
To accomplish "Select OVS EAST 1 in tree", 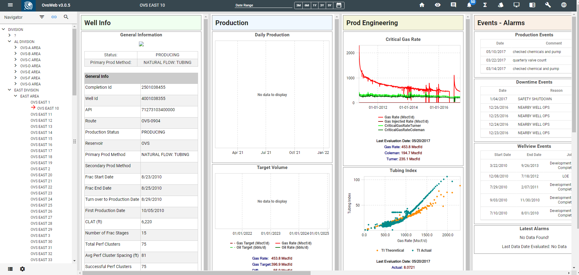I will pos(40,102).
